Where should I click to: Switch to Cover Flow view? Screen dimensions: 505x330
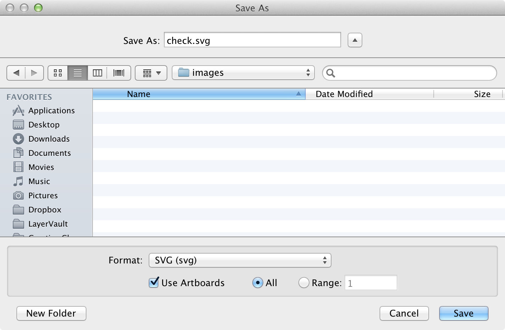pyautogui.click(x=119, y=73)
